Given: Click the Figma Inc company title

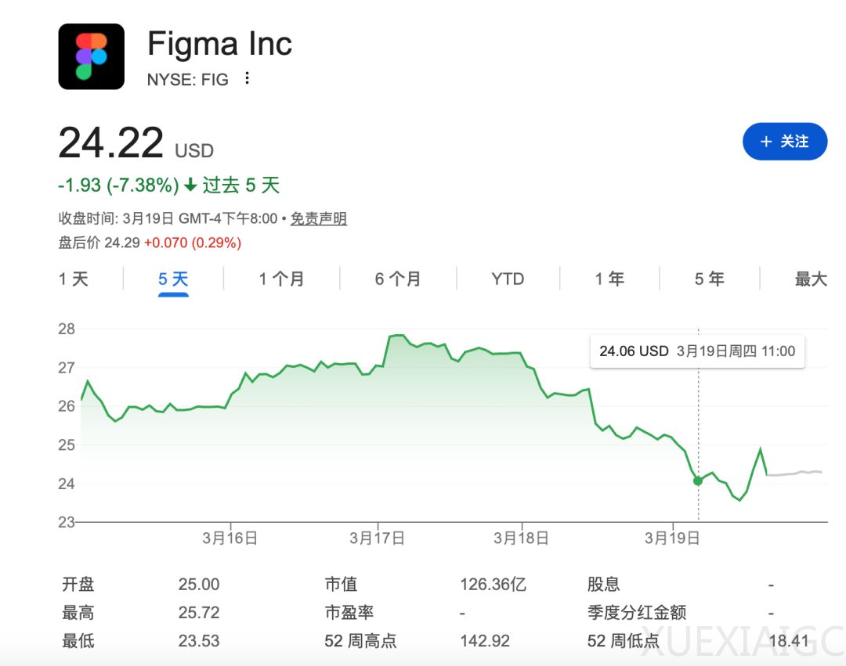Looking at the screenshot, I should pyautogui.click(x=220, y=44).
